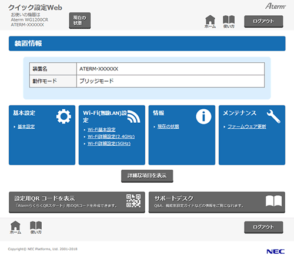The image size is (294, 265).
Task: Click 詳細な項目を表示 button
Action: [x=147, y=176]
